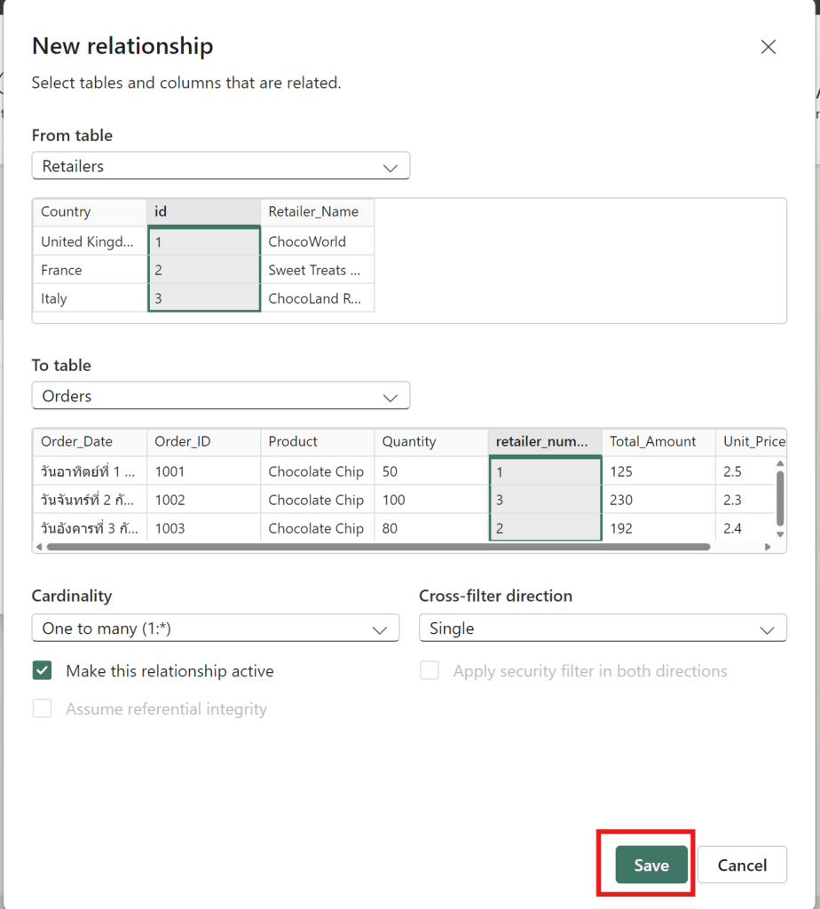Click the Orders horizontal scrollbar
The width and height of the screenshot is (820, 909).
[x=377, y=547]
